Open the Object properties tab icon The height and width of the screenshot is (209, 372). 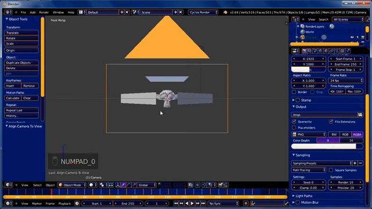(x=326, y=51)
